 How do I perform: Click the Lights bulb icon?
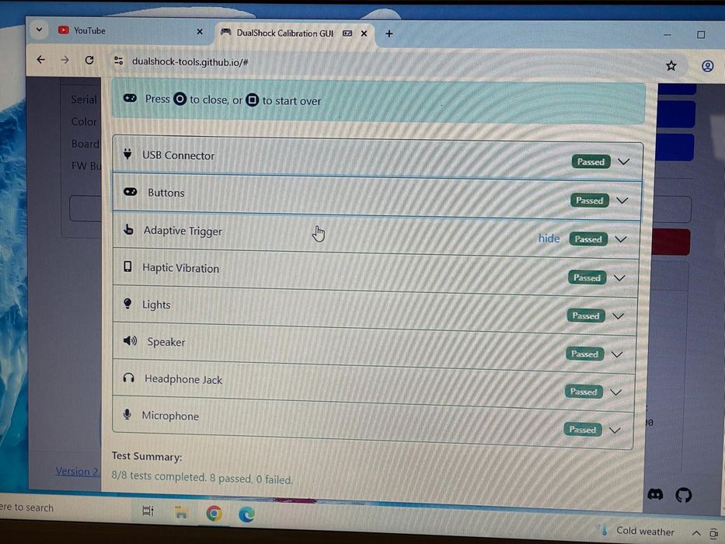point(127,303)
